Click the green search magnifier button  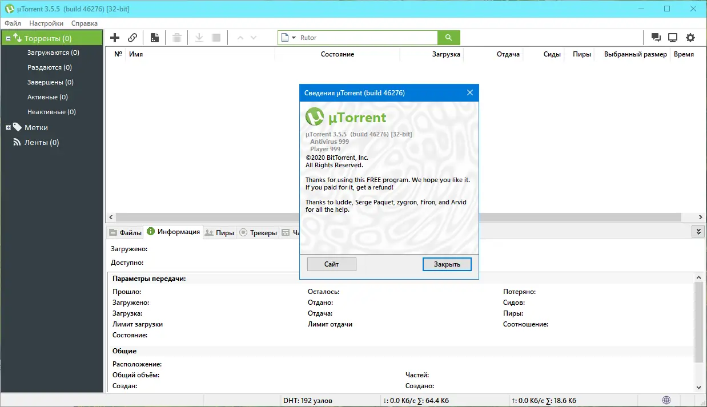(x=449, y=38)
